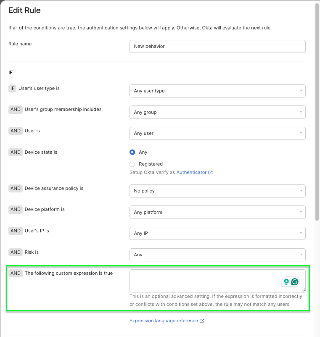Select the Any device state radio button
The width and height of the screenshot is (320, 337).
click(132, 153)
